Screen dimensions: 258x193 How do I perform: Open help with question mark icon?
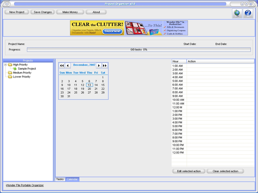(248, 13)
